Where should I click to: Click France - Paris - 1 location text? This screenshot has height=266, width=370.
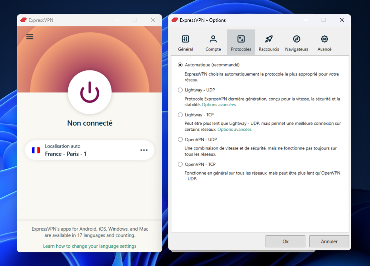66,154
